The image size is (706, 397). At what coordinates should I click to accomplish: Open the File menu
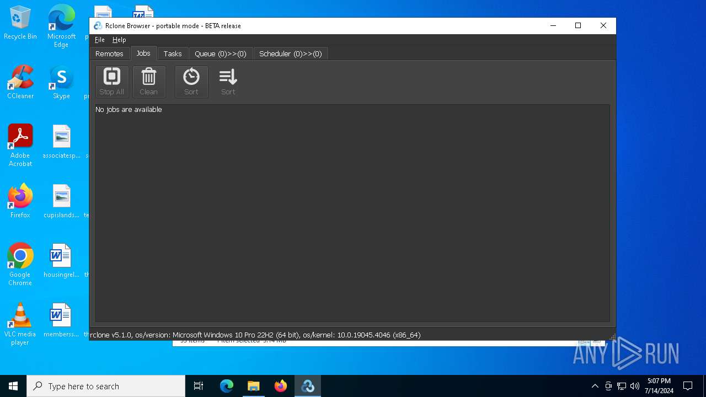click(x=99, y=40)
